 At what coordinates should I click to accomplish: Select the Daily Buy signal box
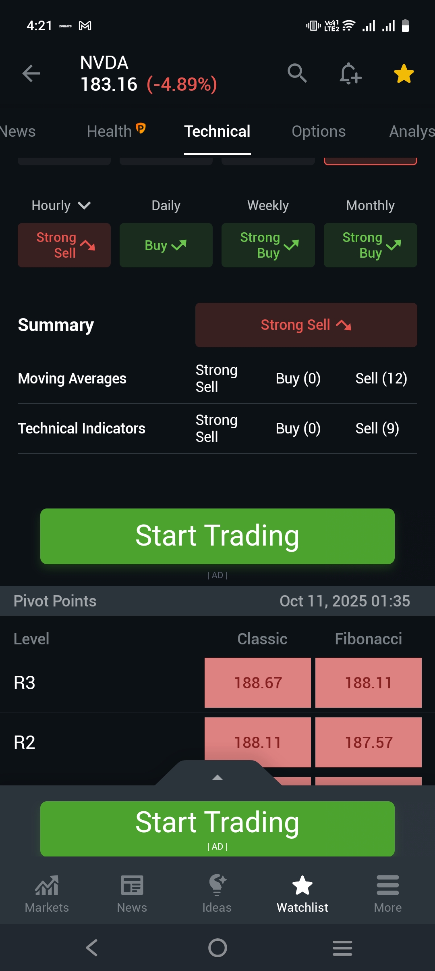tap(166, 245)
